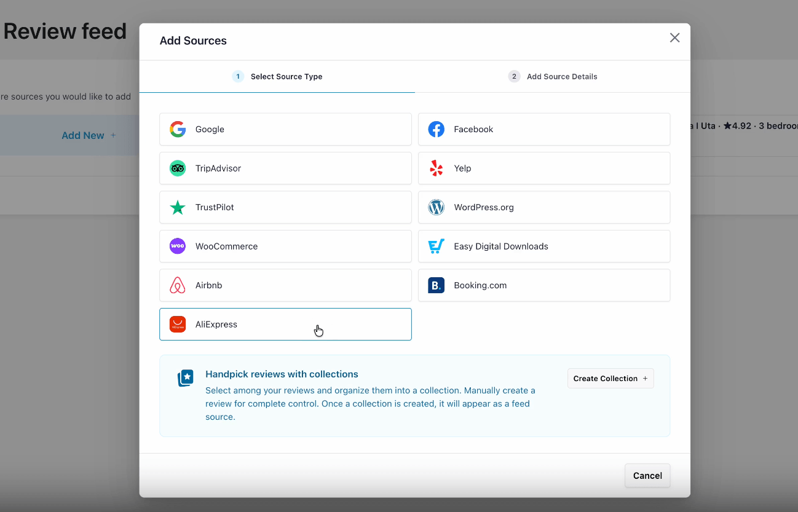Select Facebook as source type
Screen dimensions: 798x512
544,129
